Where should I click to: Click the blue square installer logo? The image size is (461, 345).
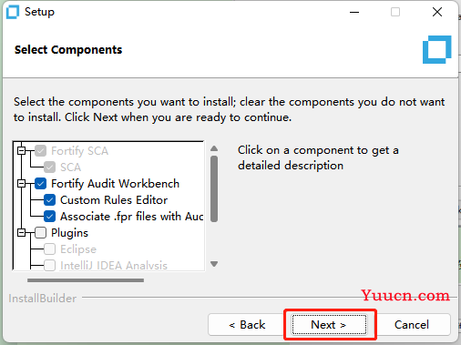tap(436, 49)
